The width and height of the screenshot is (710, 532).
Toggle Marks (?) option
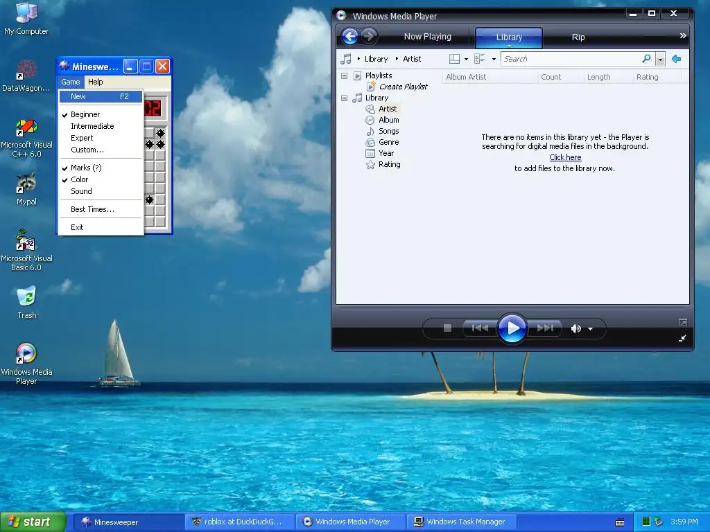101,168
